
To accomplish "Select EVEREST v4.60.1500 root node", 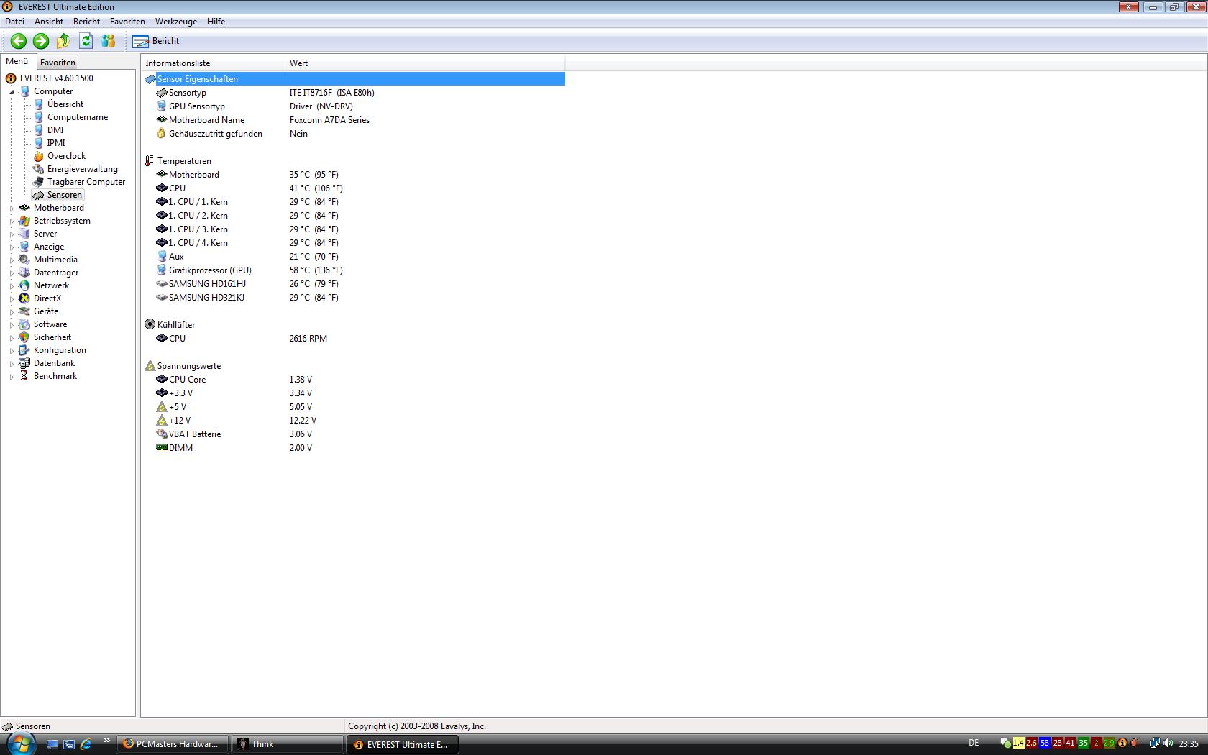I will (56, 78).
